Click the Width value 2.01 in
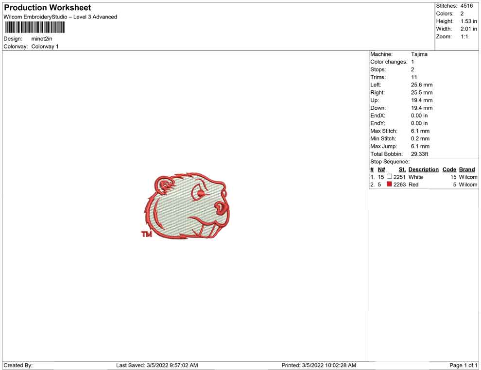 [469, 29]
